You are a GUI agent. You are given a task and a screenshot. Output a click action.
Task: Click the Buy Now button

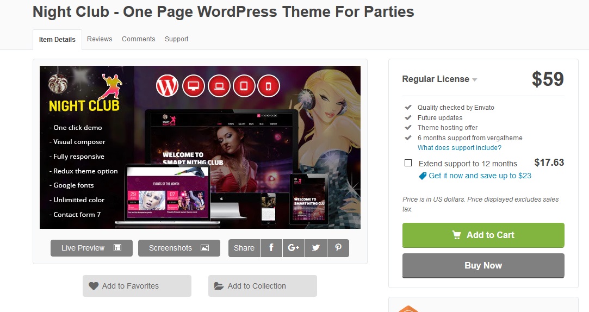click(483, 265)
